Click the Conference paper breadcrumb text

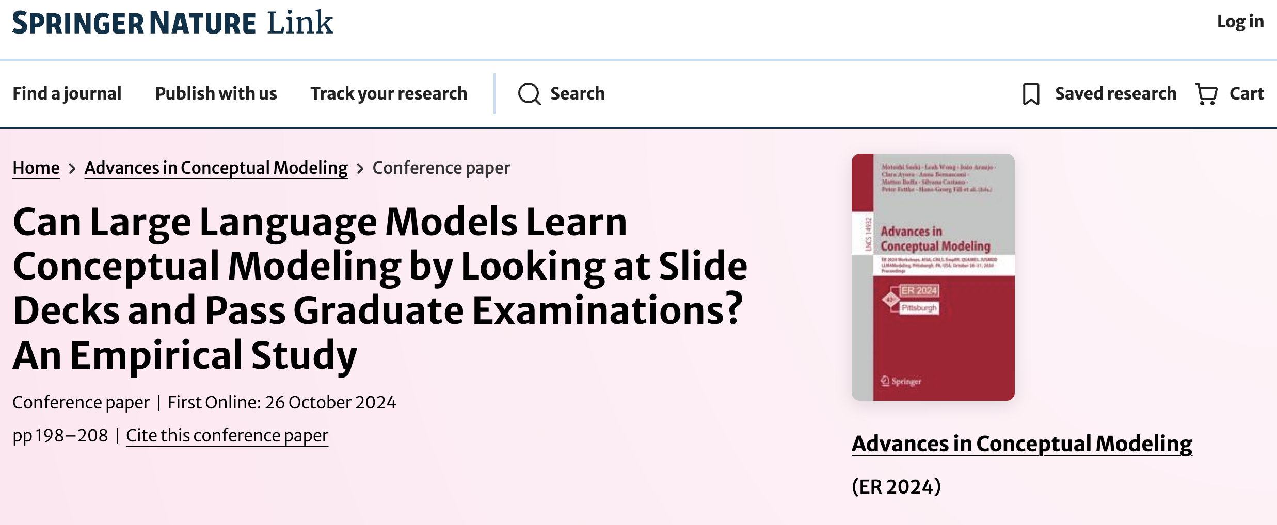(441, 168)
